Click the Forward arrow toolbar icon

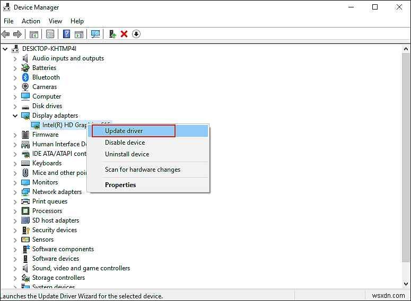18,34
